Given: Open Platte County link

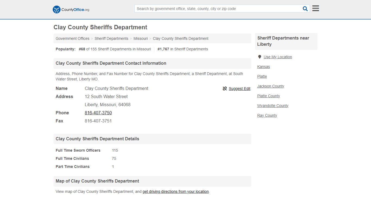Looking at the screenshot, I should (269, 96).
